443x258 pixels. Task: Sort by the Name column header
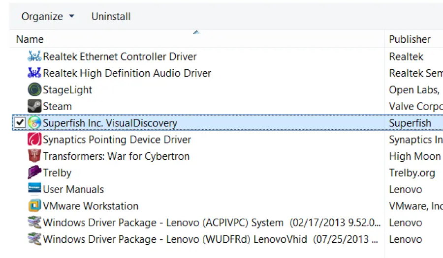click(x=30, y=39)
